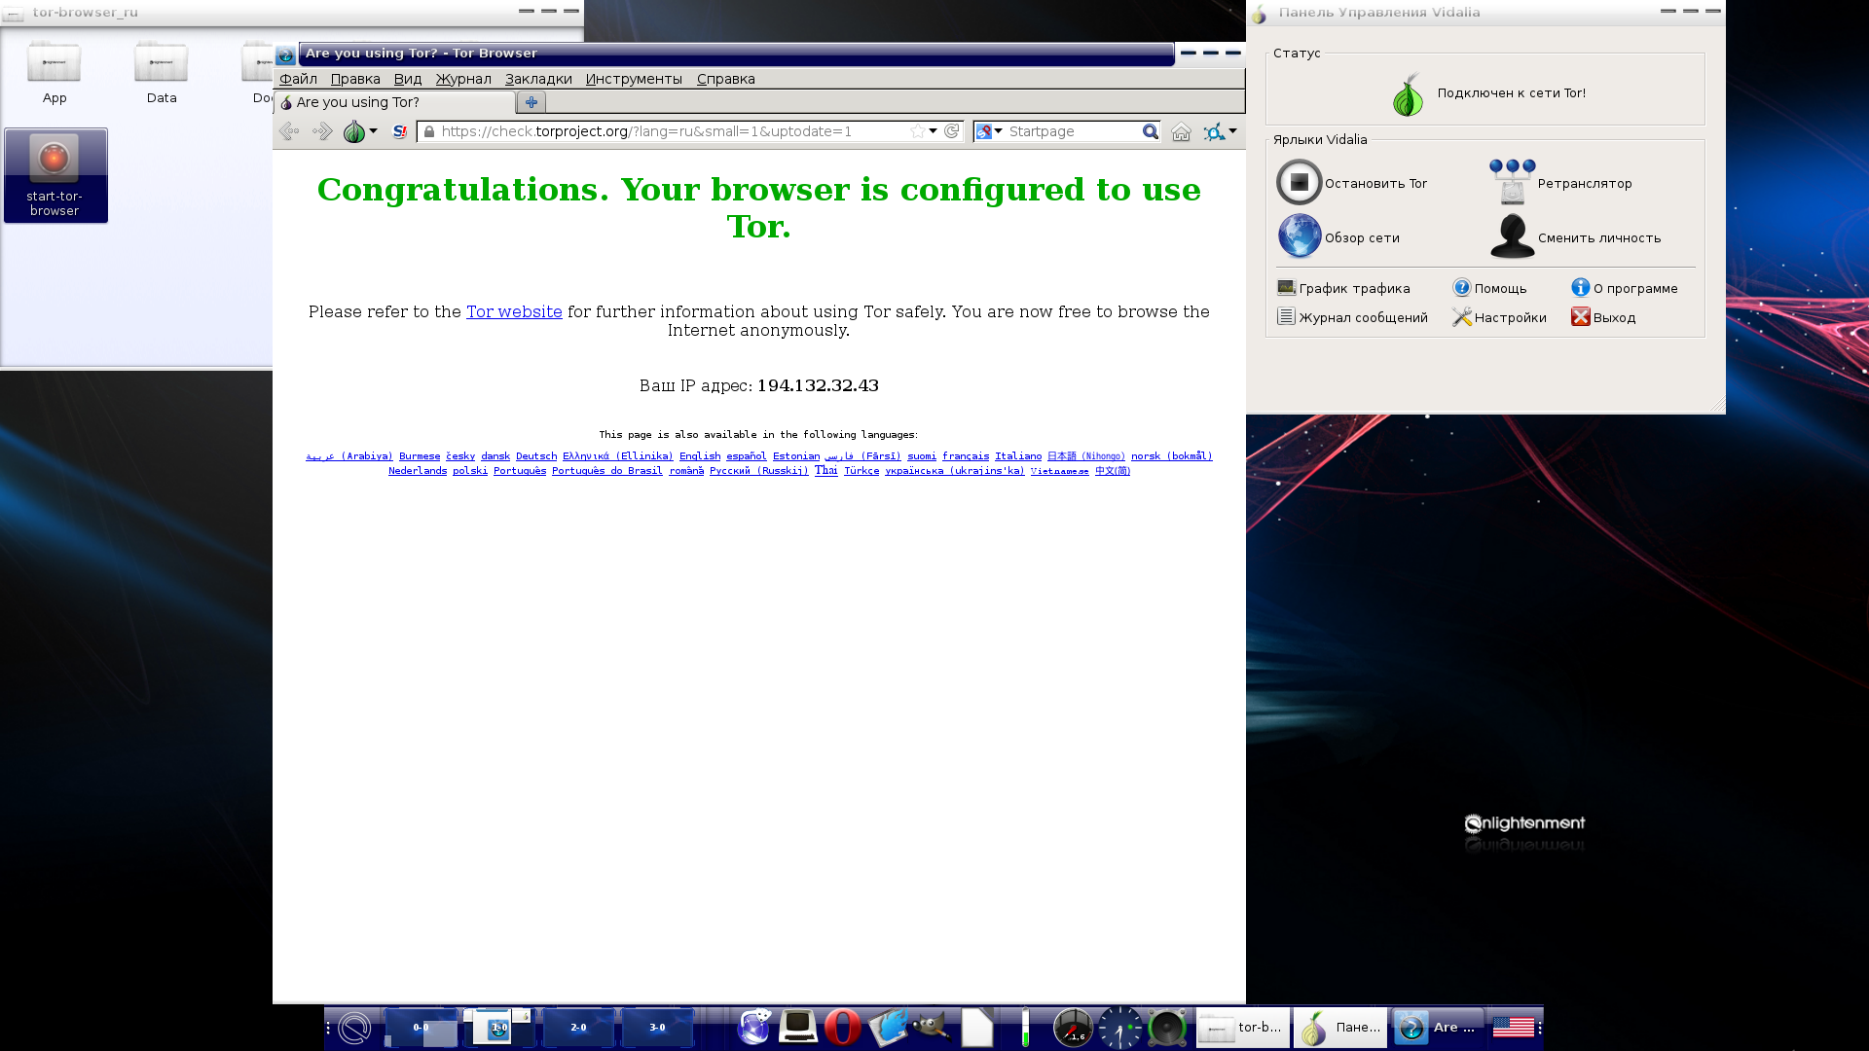Switch page language to Italiano

click(x=1018, y=456)
